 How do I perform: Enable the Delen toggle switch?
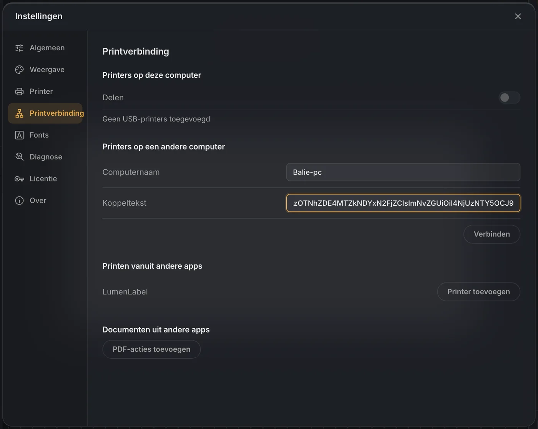(509, 98)
